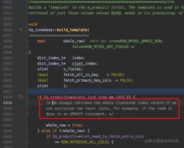Click the 'bool' keyword on line 6928

42,41
